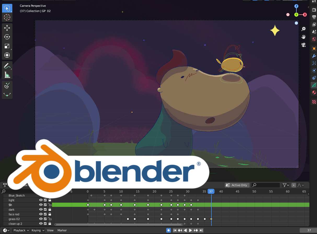This screenshot has height=234, width=317.
Task: Open proportional falloff curve dropdown
Action: coord(301,185)
